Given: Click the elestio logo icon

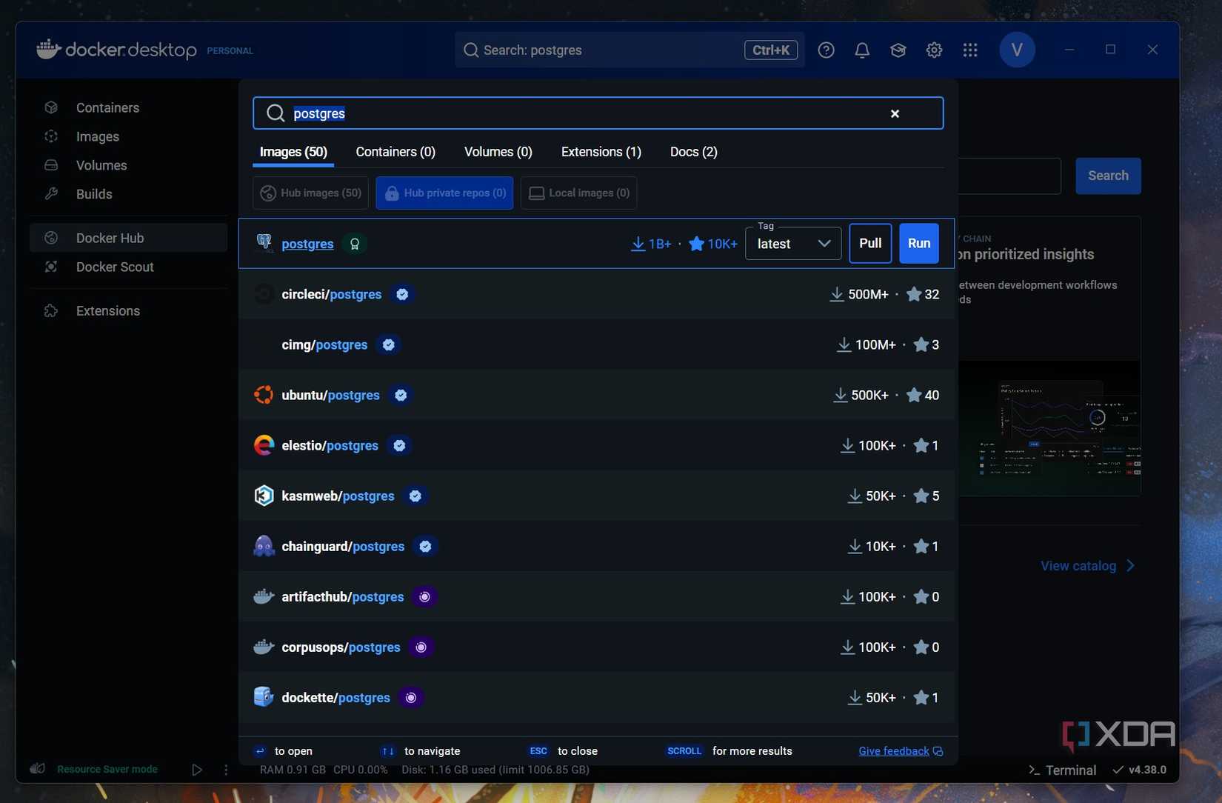Looking at the screenshot, I should tap(264, 445).
